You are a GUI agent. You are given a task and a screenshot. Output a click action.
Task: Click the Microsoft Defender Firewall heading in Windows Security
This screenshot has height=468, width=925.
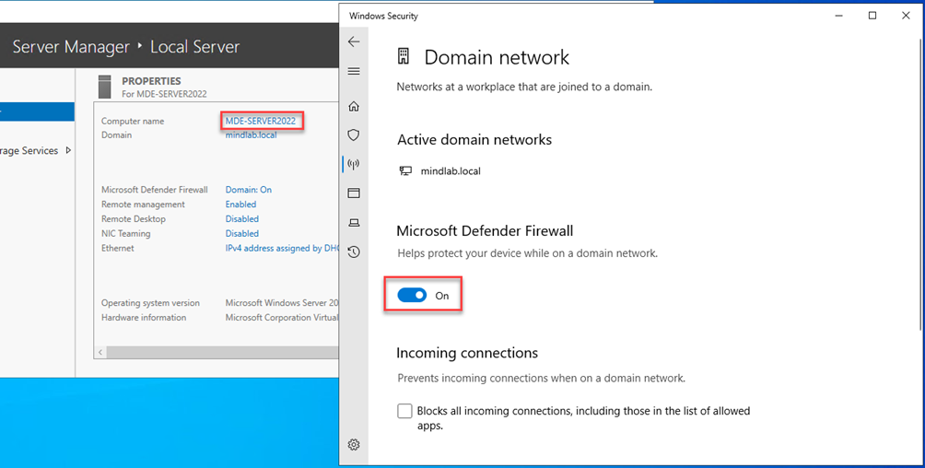[x=485, y=230]
